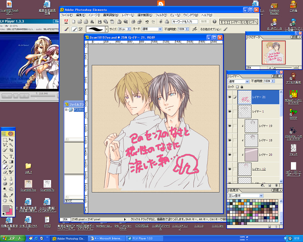
Task: Click the Save floppy disk icon
Action: [100, 22]
